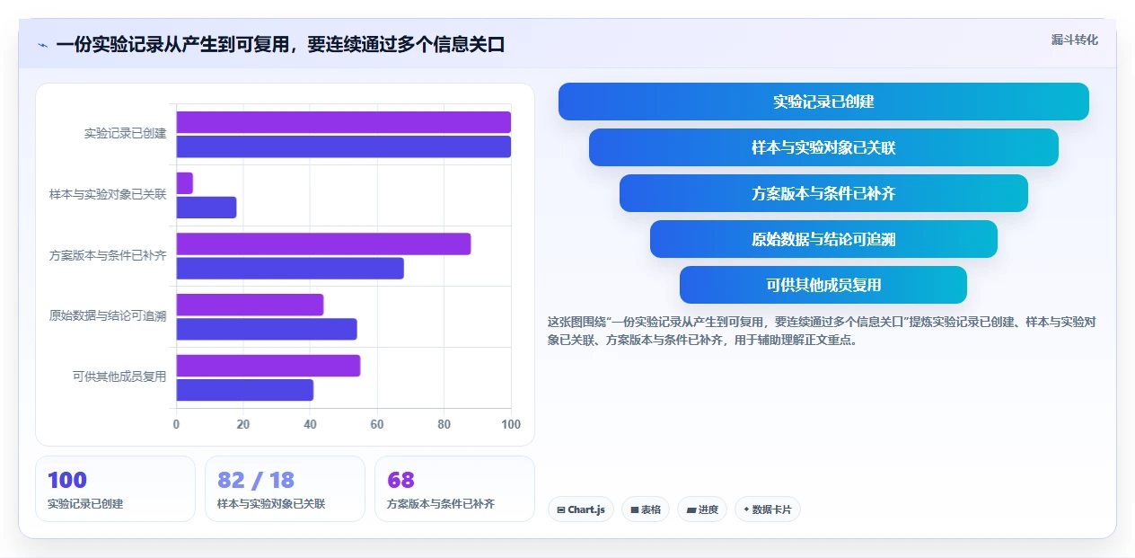Click the purple bar for 原始数据与结论可追溯
Screen dimensions: 1135x558
click(250, 305)
